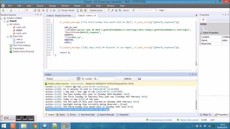Switch to Search Results tab
Screen dimensions: 230x129
coord(105,115)
